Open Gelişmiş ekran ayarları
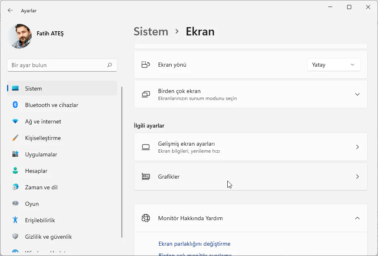Image resolution: width=378 pixels, height=256 pixels. (251, 147)
